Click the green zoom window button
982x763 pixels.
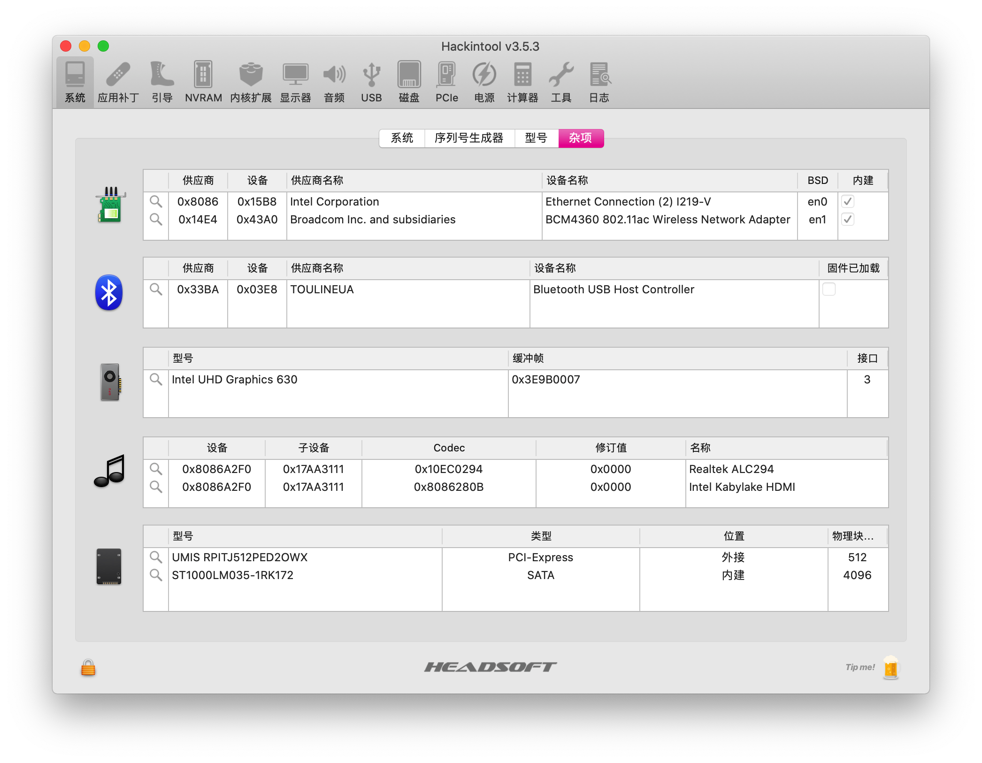coord(103,46)
